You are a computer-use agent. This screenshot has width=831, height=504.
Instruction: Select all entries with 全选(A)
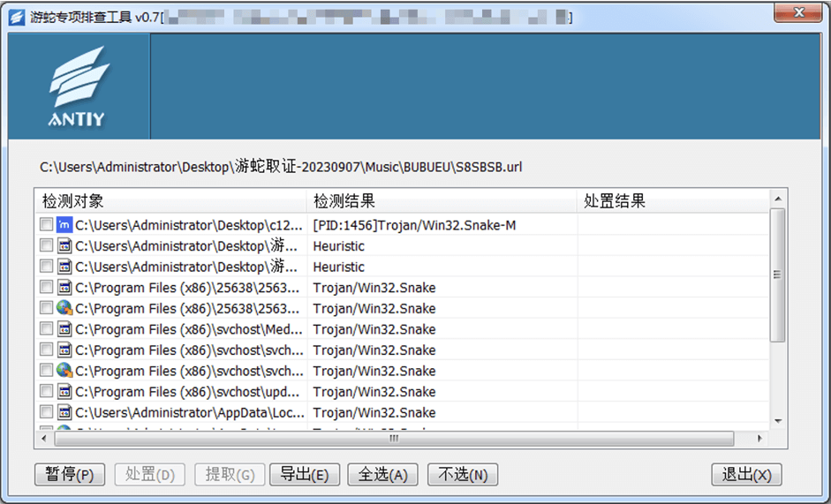(382, 474)
